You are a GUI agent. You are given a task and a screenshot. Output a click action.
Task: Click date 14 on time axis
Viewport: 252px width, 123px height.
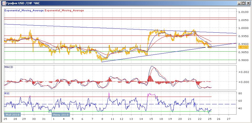[141, 119]
